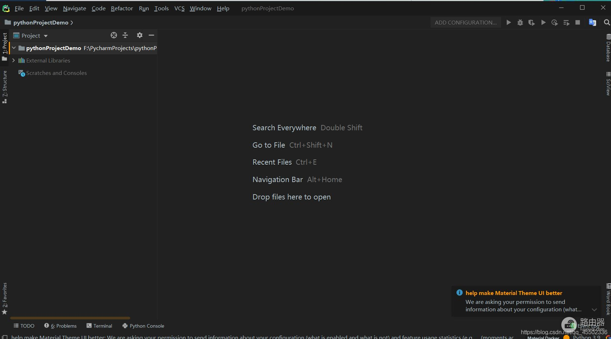
Task: Click the Python 3.9 interpreter status widget
Action: pos(587,337)
